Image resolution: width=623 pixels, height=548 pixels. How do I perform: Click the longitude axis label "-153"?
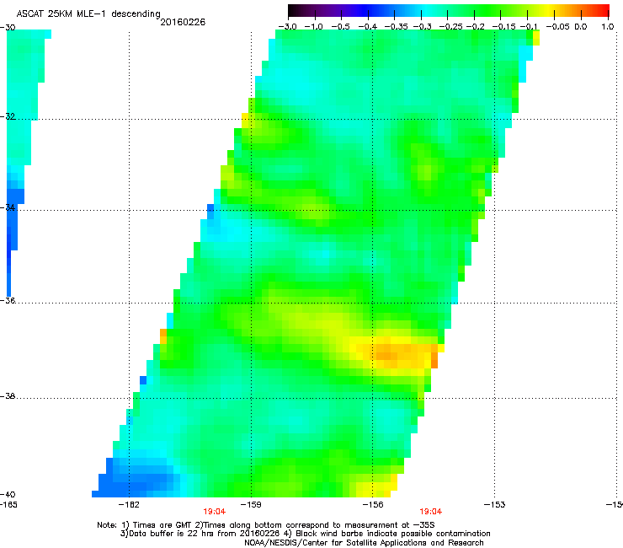click(494, 505)
